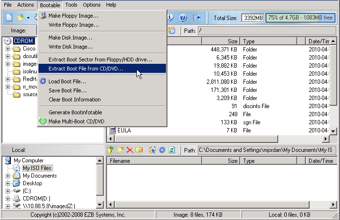
Task: Close the open Bootable menu header
Action: click(50, 5)
